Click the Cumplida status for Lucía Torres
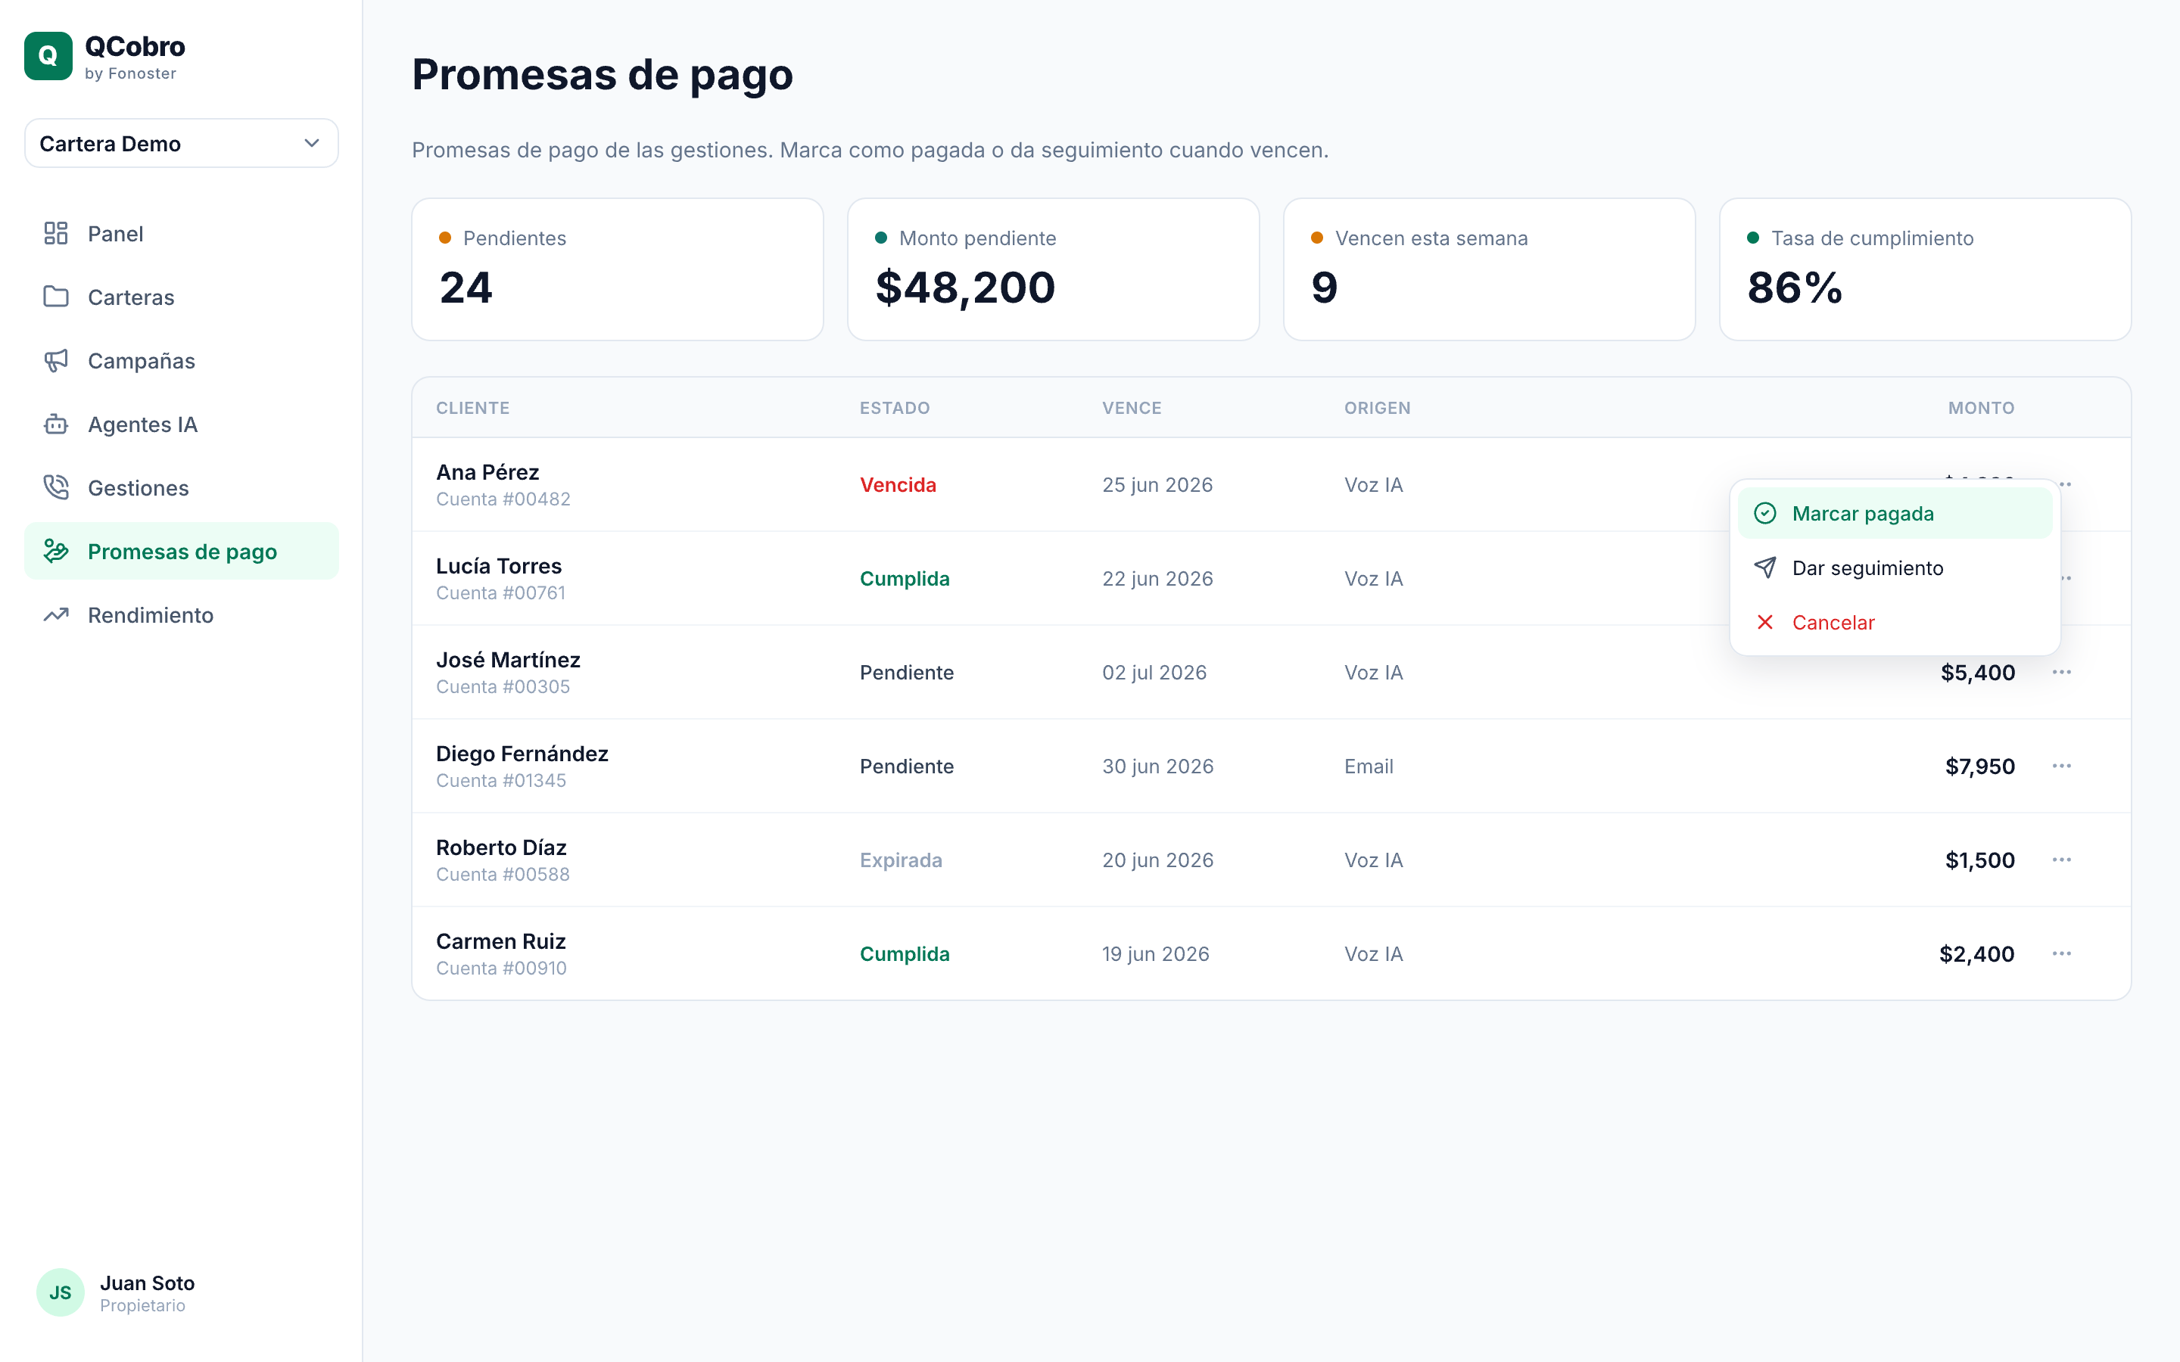 pyautogui.click(x=905, y=578)
